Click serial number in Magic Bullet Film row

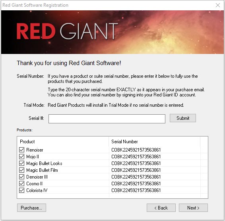tap(136, 170)
